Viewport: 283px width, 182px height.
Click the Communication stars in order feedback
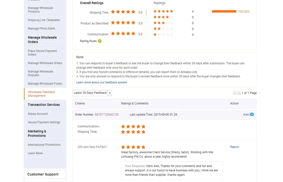coord(133,127)
